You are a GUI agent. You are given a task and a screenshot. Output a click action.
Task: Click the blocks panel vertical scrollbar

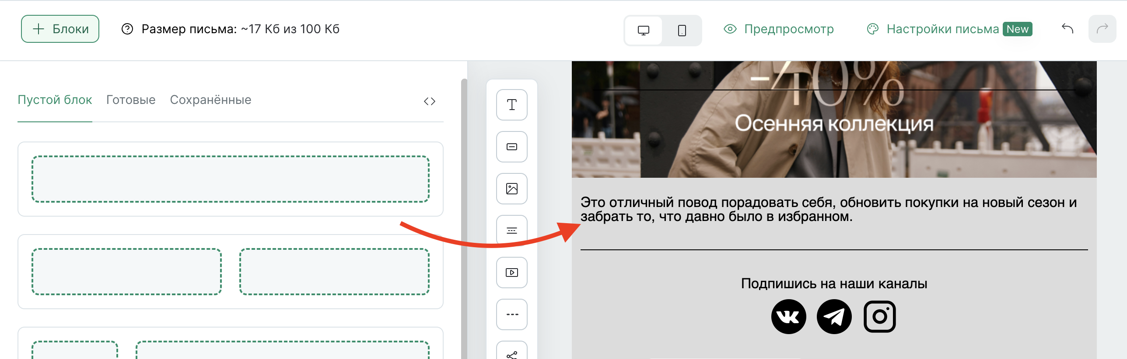tap(464, 218)
